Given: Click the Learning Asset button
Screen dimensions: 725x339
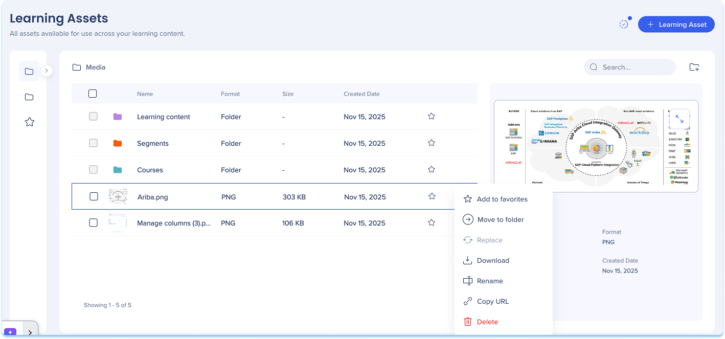Looking at the screenshot, I should coord(676,25).
